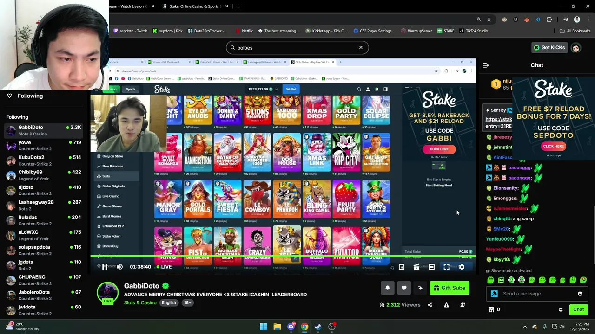Pause the GabbiDoto live stream
The width and height of the screenshot is (595, 334).
click(x=105, y=267)
